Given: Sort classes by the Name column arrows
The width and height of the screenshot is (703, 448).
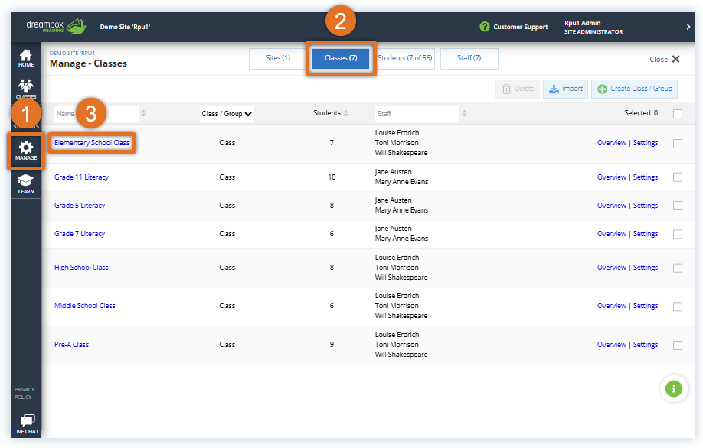Looking at the screenshot, I should click(x=142, y=112).
